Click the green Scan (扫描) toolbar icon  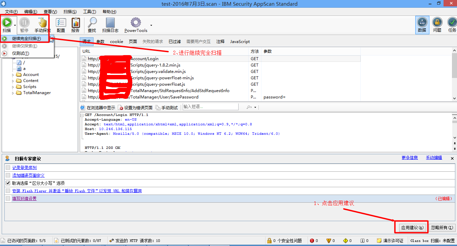click(x=7, y=23)
